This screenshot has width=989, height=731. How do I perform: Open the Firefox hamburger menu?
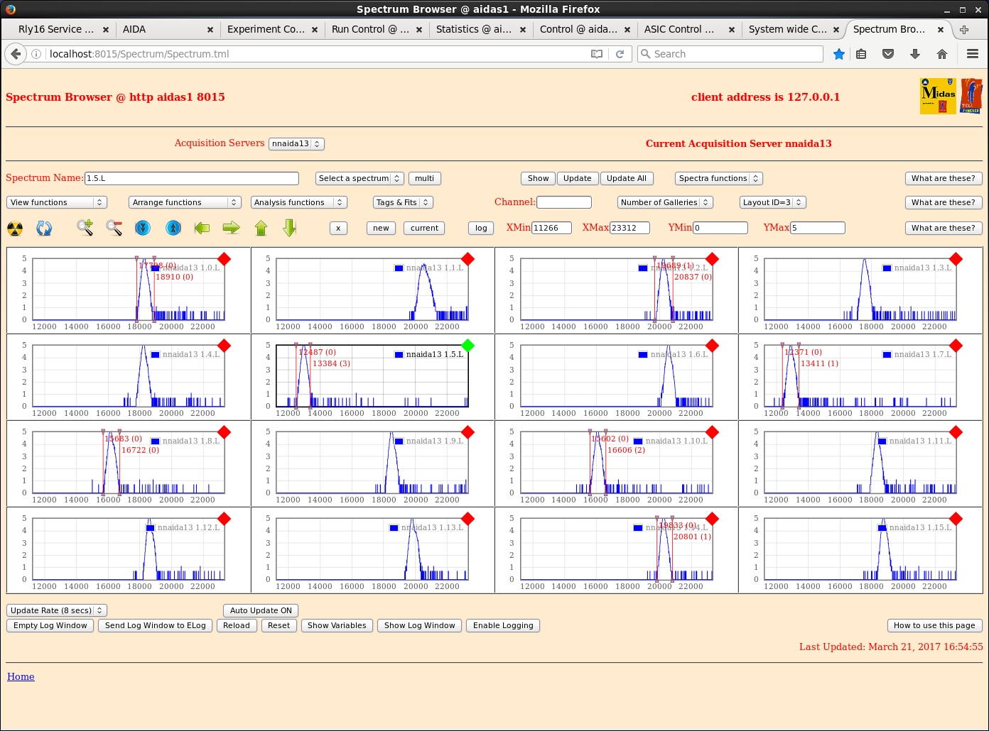tap(973, 54)
